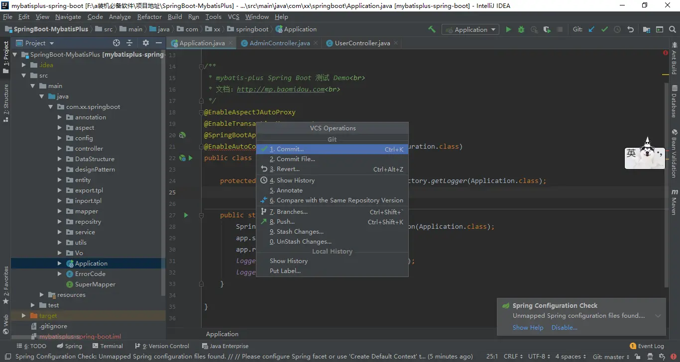Open the Refactor menu
The height and width of the screenshot is (362, 680).
[x=149, y=16]
